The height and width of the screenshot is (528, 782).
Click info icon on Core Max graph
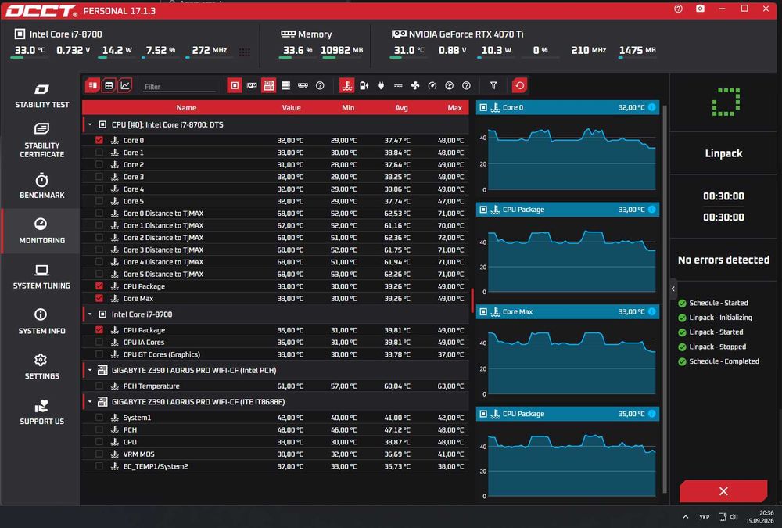tap(652, 311)
